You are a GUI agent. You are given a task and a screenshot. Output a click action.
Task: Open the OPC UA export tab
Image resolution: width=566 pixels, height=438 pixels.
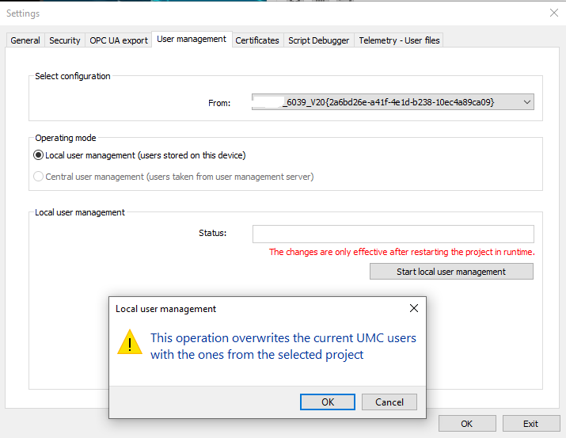point(119,40)
